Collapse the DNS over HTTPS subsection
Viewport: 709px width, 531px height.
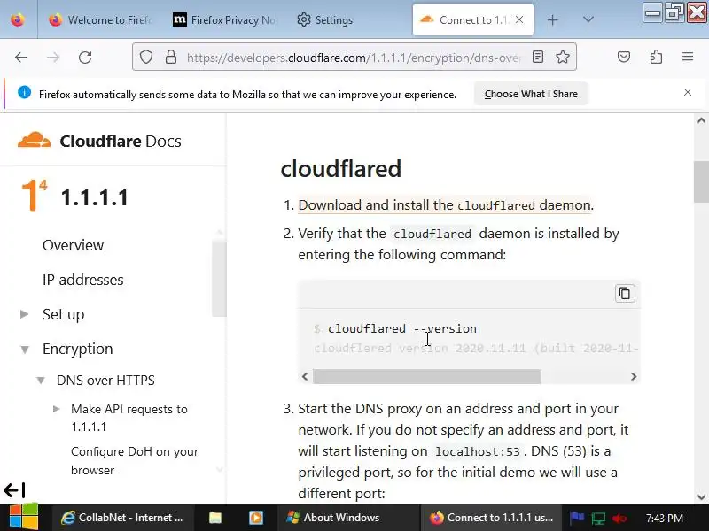pyautogui.click(x=41, y=381)
